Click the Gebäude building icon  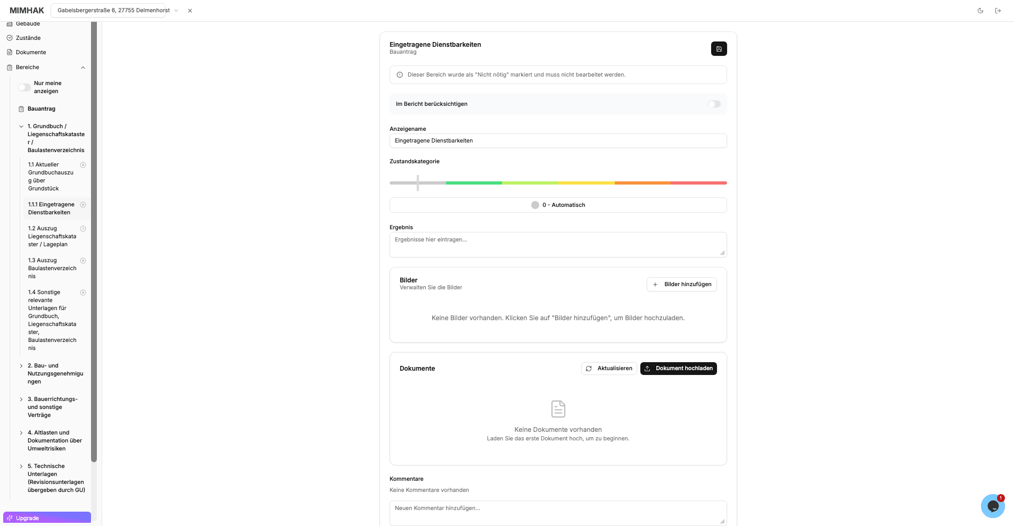10,24
